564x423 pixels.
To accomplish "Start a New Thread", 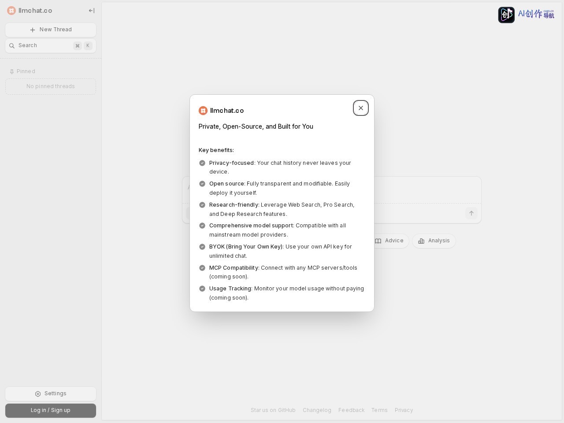I will 51,30.
